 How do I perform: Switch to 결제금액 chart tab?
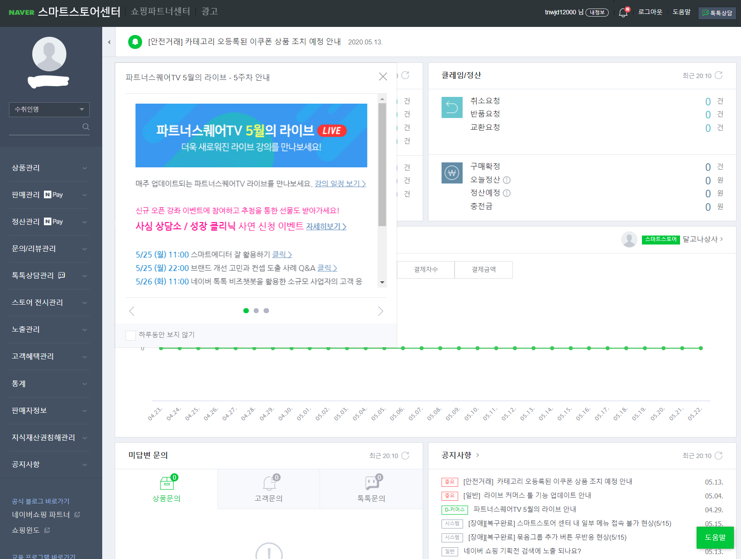click(484, 270)
